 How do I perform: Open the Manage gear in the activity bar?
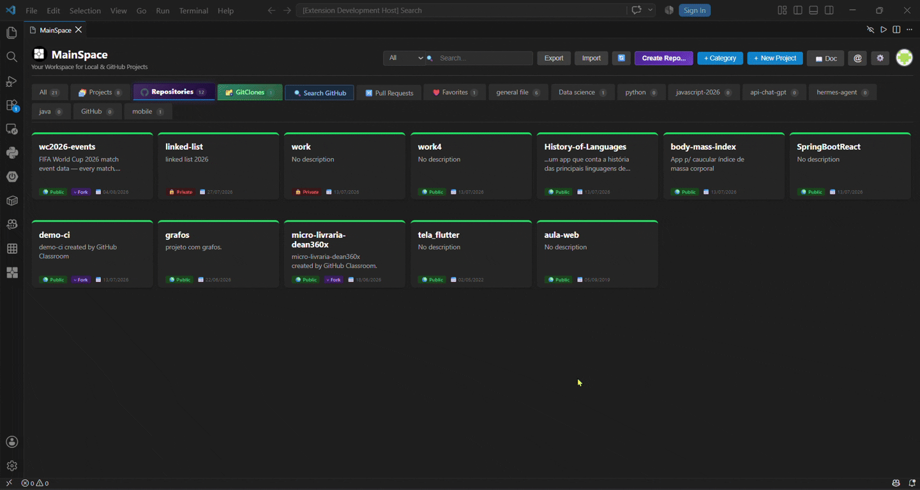tap(11, 466)
